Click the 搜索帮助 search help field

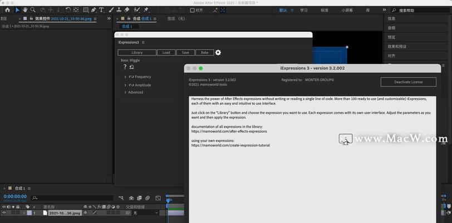point(421,10)
